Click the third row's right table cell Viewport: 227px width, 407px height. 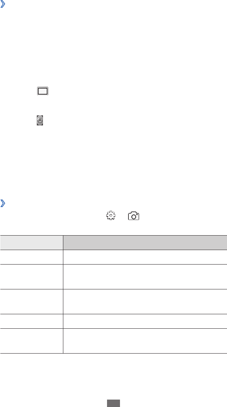point(145,302)
